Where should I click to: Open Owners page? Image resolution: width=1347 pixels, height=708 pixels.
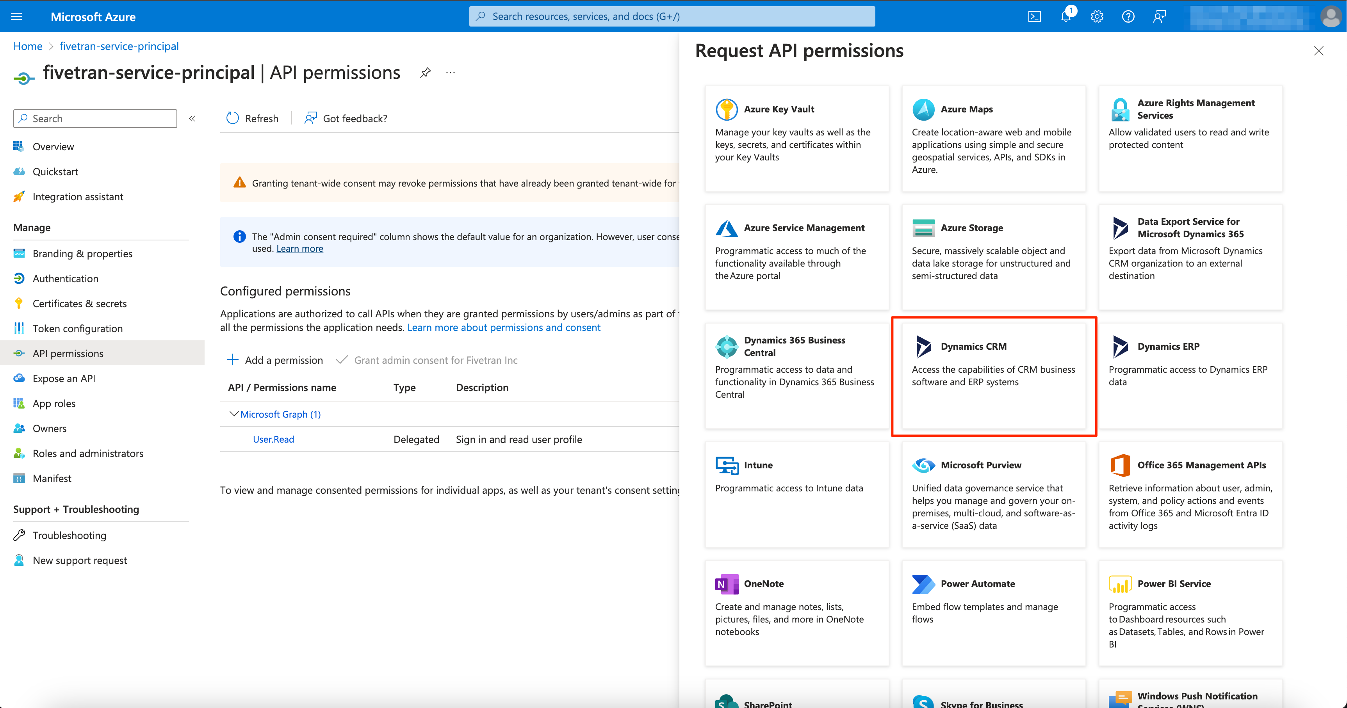pyautogui.click(x=50, y=428)
